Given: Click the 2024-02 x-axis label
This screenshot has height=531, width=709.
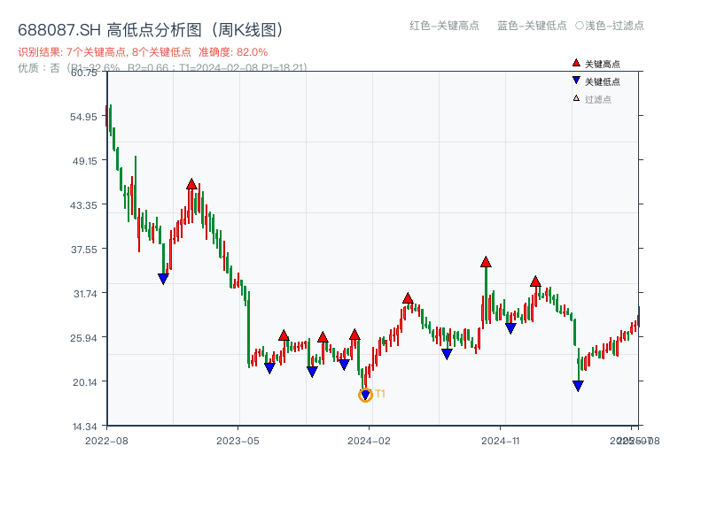Looking at the screenshot, I should 369,441.
